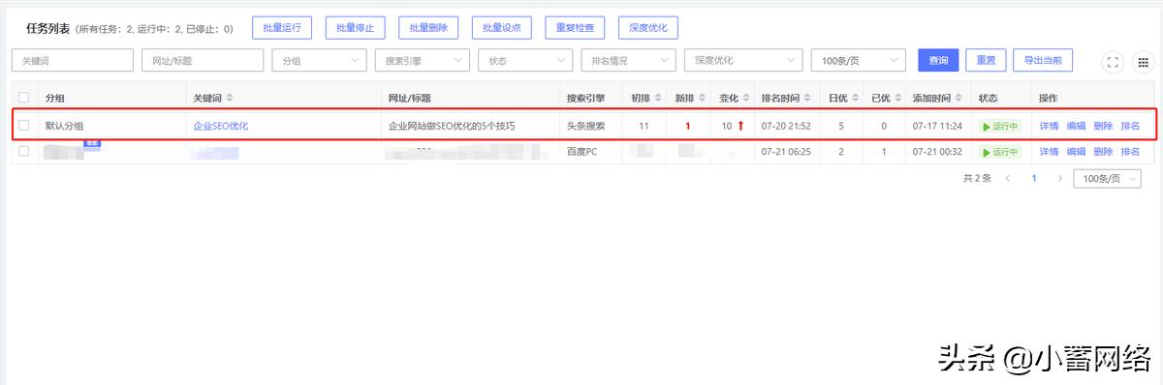This screenshot has width=1163, height=385.
Task: Click 排名 in the 头条搜索 row
Action: pyautogui.click(x=1130, y=126)
